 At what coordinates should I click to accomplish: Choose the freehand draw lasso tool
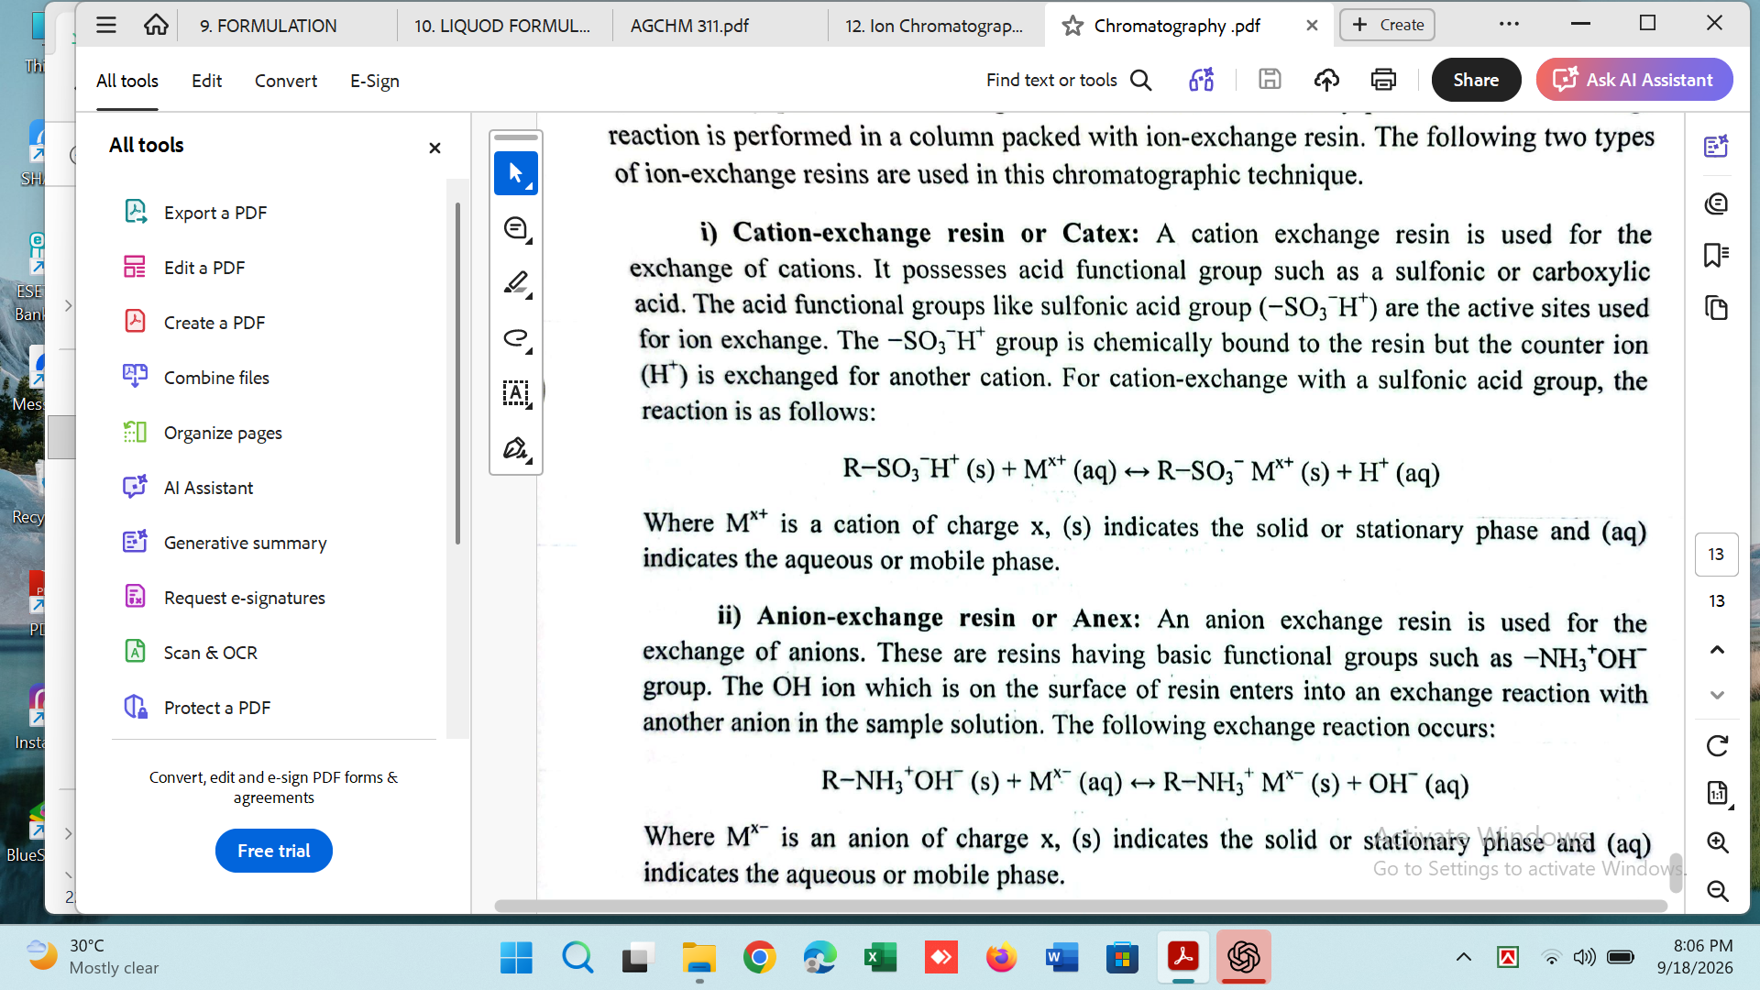pos(516,338)
